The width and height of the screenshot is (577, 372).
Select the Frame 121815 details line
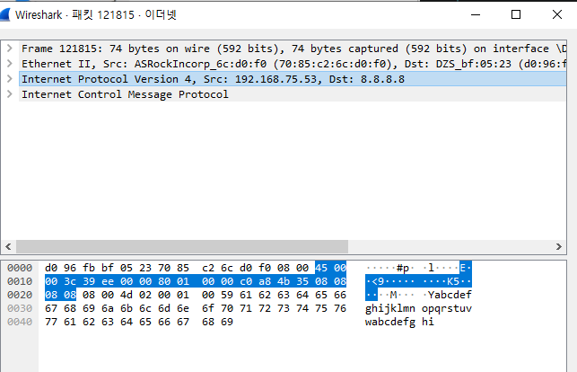(x=293, y=49)
